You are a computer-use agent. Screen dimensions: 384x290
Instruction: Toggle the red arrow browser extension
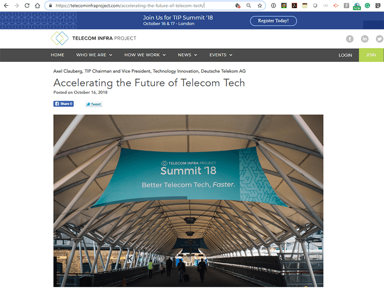tap(335, 5)
